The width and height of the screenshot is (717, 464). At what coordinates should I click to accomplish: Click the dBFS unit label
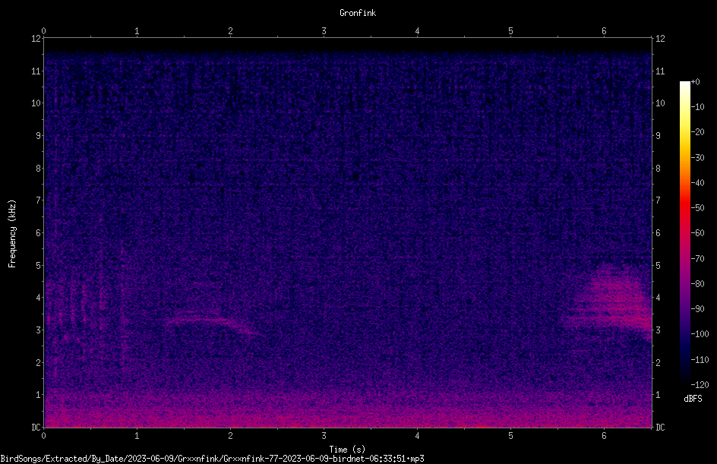693,399
